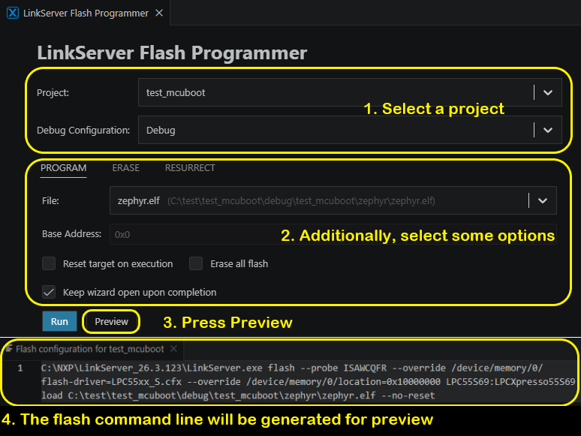Click the LinkServer Flash Programmer heading
This screenshot has width=581, height=436.
click(172, 53)
